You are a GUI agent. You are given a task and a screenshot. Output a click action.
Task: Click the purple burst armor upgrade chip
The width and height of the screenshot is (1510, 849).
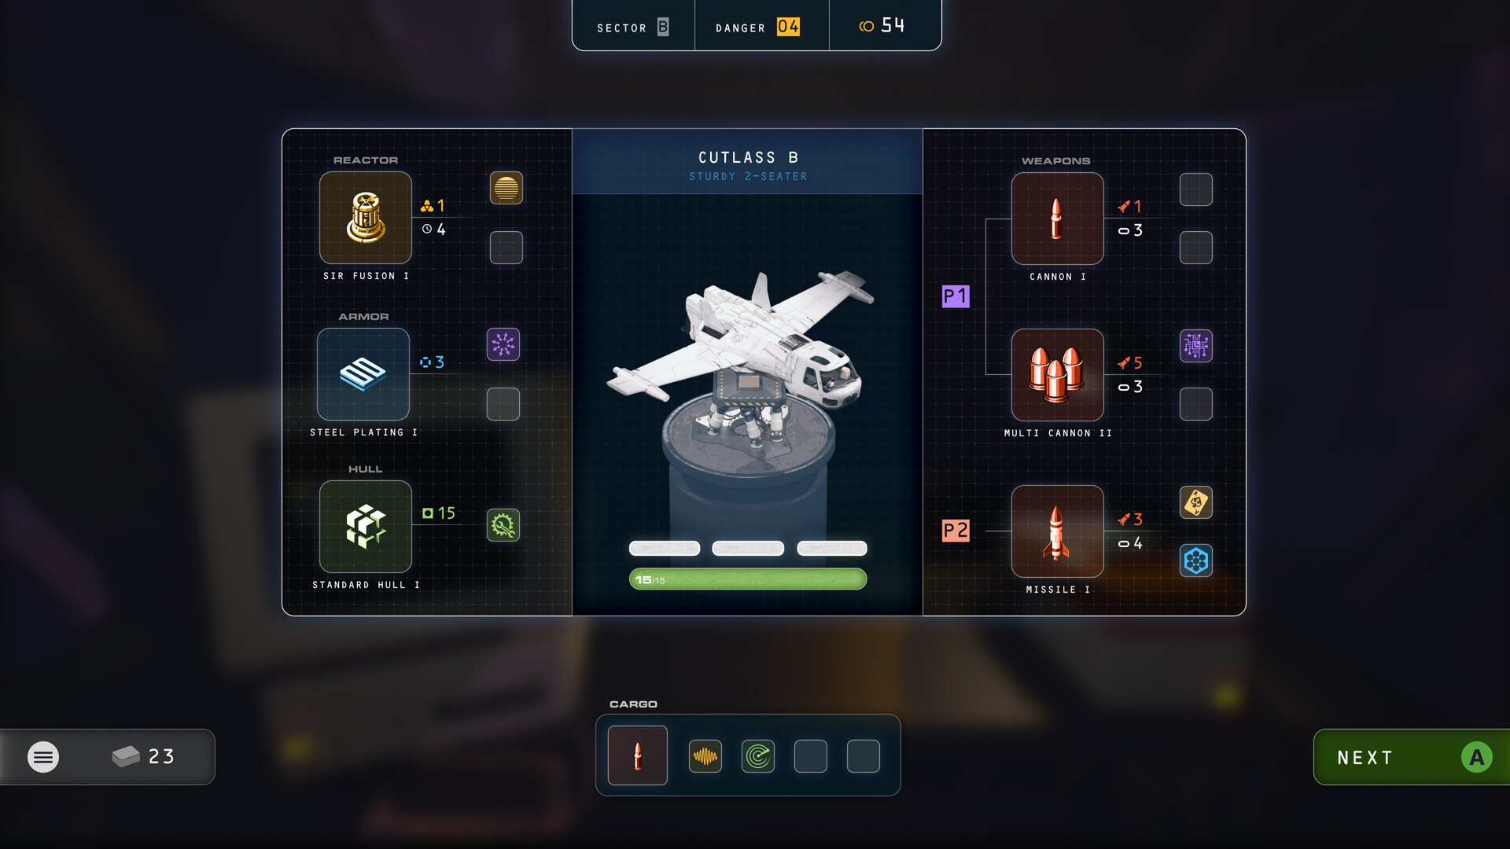[x=503, y=344]
